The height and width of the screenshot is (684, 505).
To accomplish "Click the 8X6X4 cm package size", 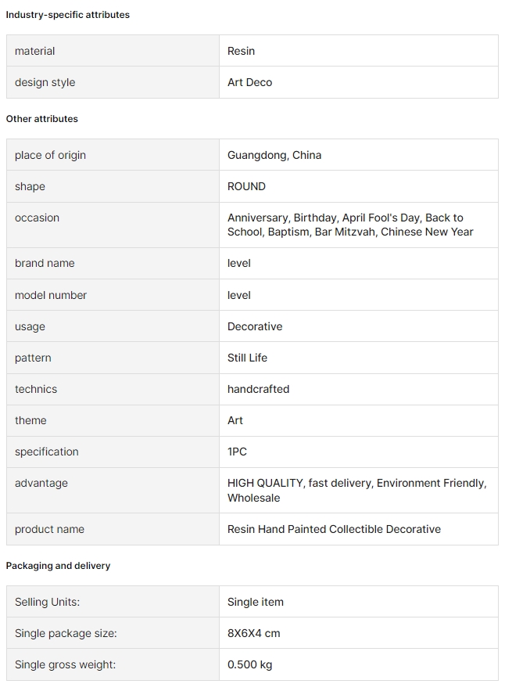I will (253, 634).
